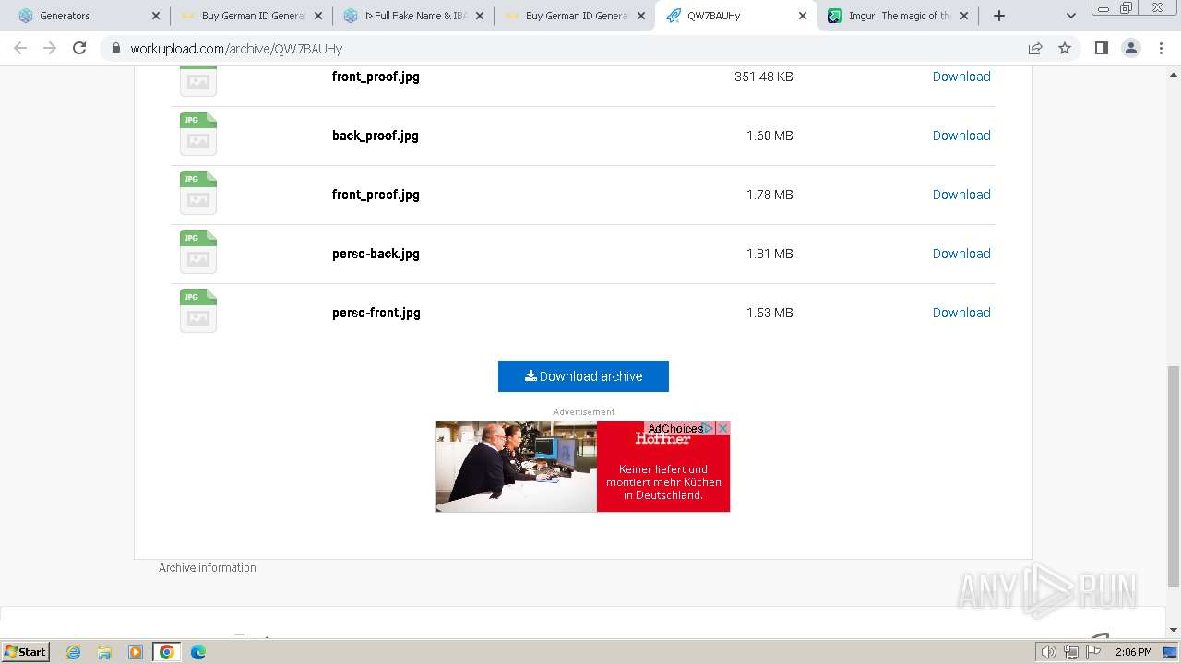Image resolution: width=1181 pixels, height=664 pixels.
Task: Click the 1.81 MB size value
Action: pos(769,254)
